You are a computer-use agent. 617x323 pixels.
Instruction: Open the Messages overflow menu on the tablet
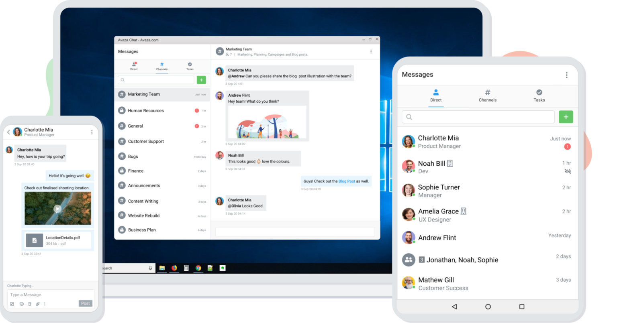point(566,75)
